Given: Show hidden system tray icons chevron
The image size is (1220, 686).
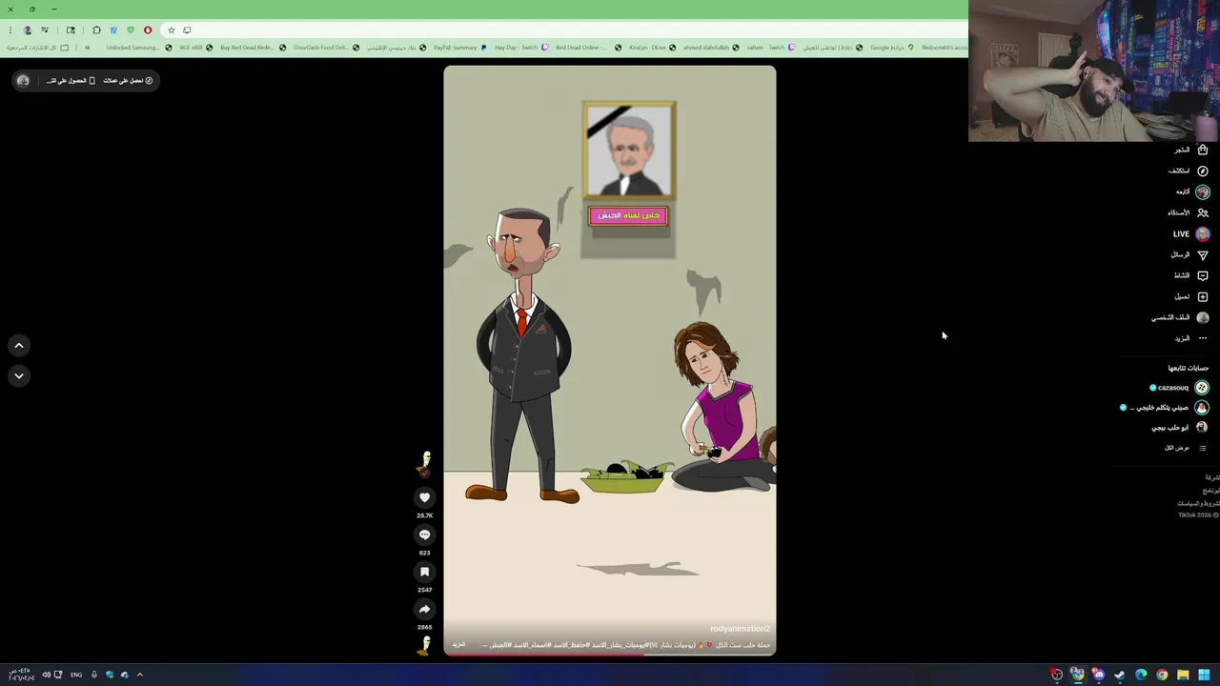Looking at the screenshot, I should click(140, 675).
